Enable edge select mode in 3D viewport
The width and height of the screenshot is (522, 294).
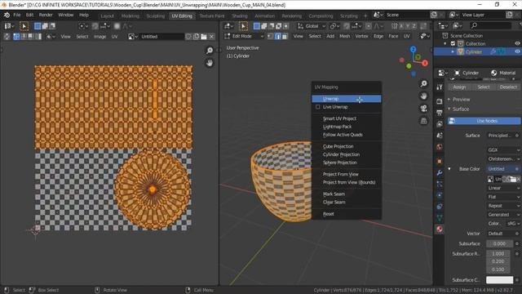pos(277,36)
